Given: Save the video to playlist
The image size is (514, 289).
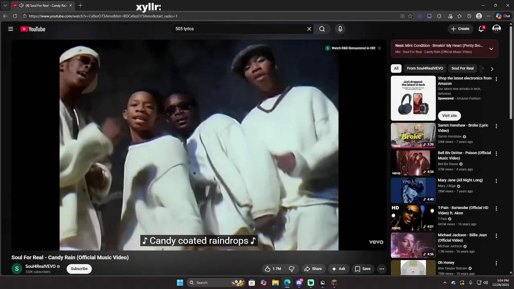Looking at the screenshot, I should coord(363,269).
